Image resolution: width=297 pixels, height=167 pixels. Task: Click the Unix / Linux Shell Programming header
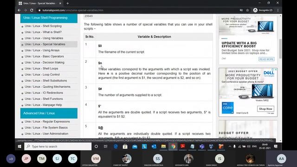(x=49, y=18)
